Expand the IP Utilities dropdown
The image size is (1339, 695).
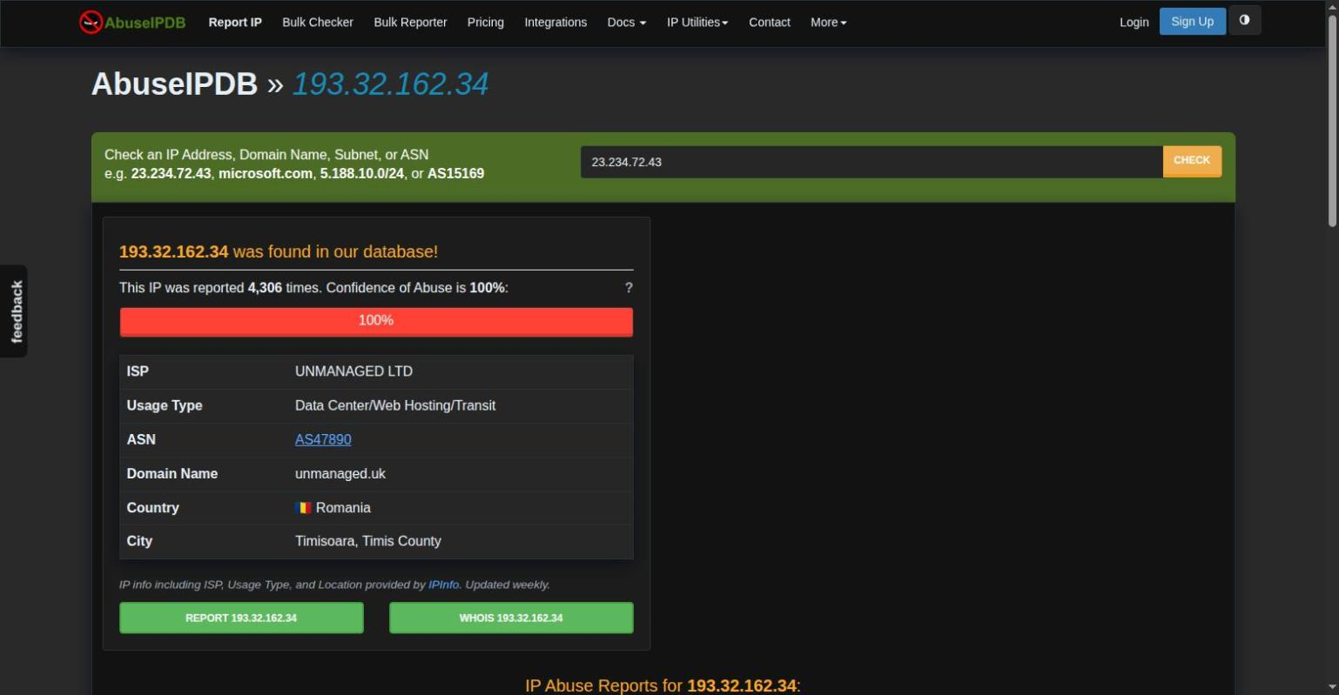point(697,23)
